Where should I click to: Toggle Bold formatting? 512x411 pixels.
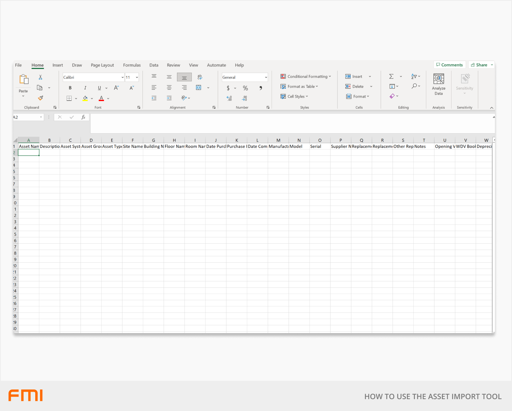(70, 88)
